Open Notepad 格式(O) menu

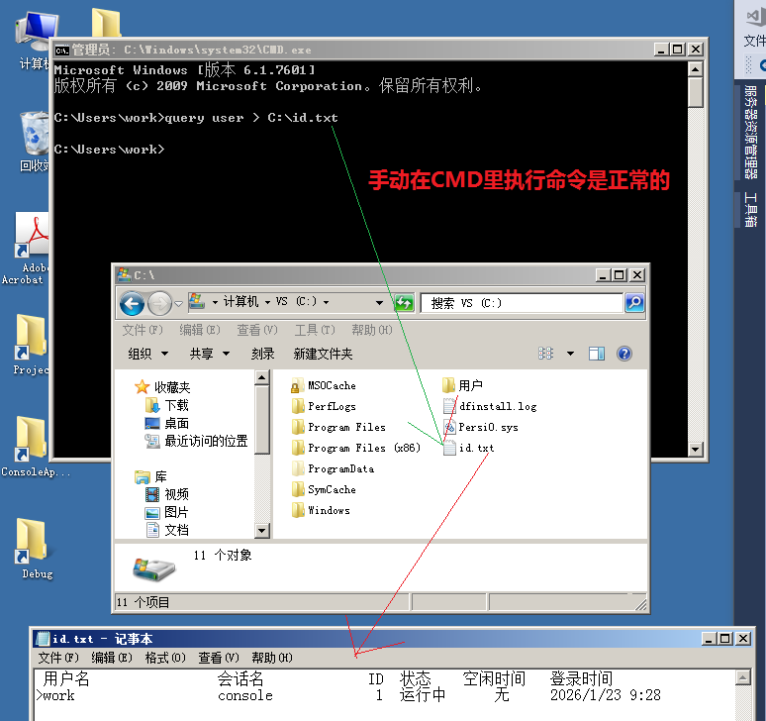point(165,658)
